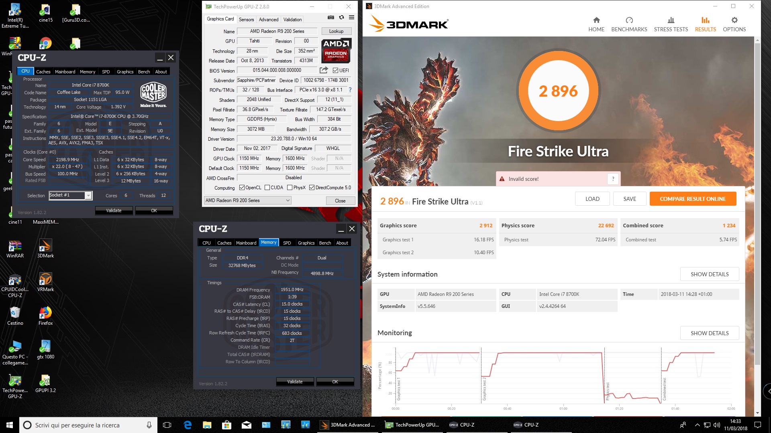Image resolution: width=771 pixels, height=433 pixels.
Task: Click the GPU-Z refresh icon
Action: click(x=341, y=18)
